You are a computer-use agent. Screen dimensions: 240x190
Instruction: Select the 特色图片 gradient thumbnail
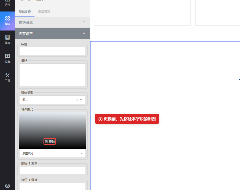(52, 130)
